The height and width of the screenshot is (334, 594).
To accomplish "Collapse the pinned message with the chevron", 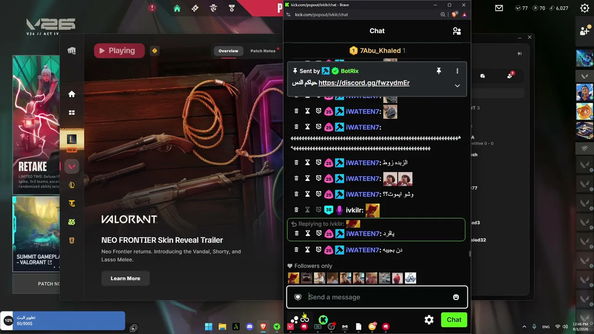I will click(x=457, y=85).
